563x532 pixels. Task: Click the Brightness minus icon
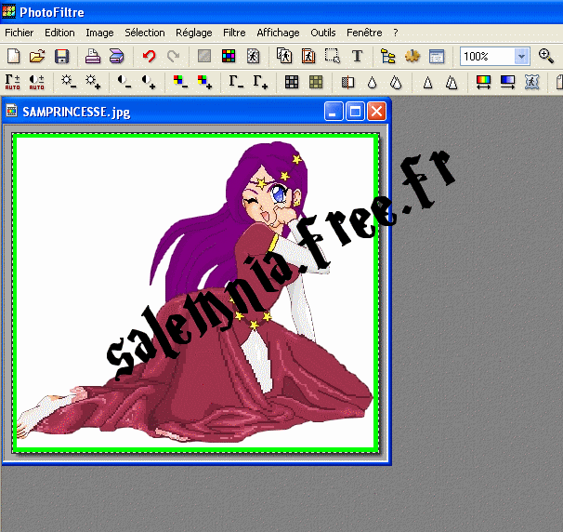click(x=69, y=82)
